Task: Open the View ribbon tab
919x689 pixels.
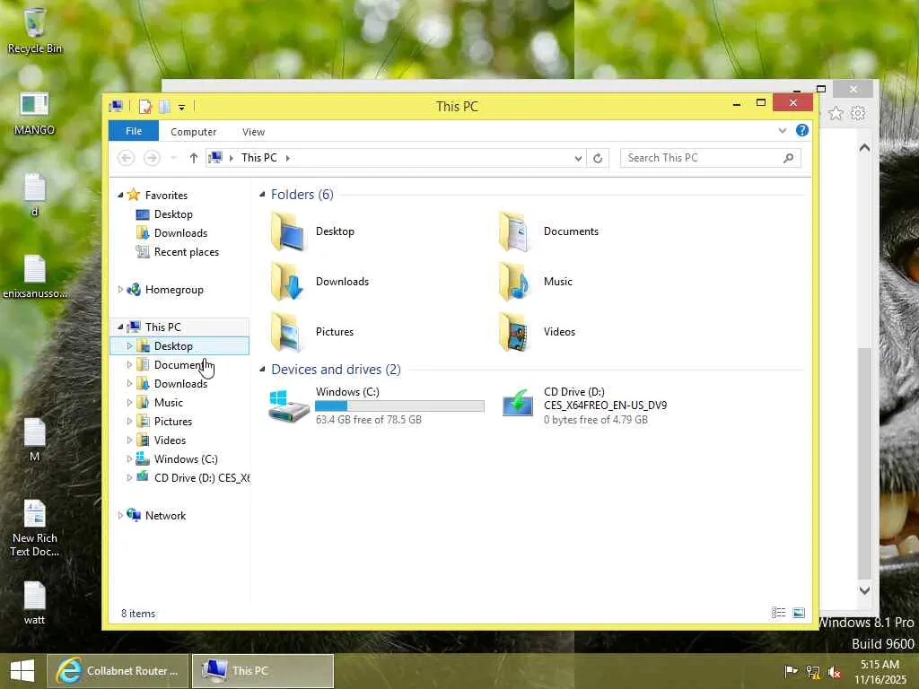Action: [253, 132]
